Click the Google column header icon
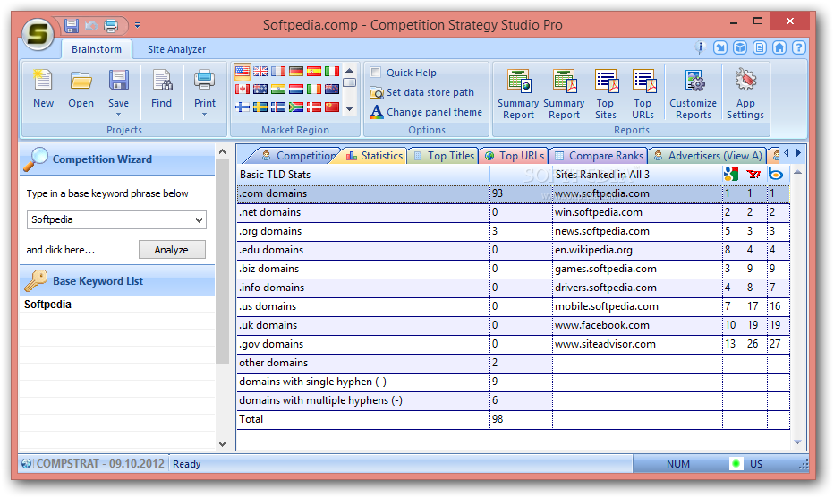This screenshot has width=834, height=498. click(x=731, y=174)
